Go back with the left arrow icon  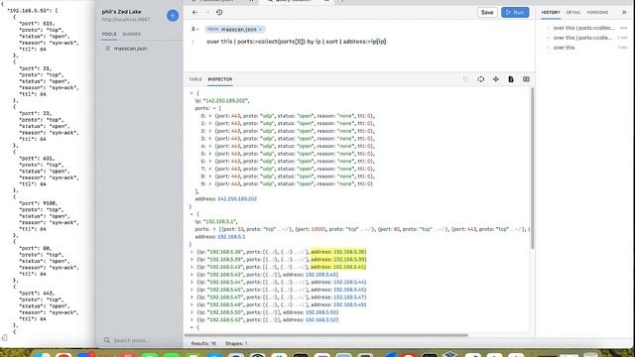194,13
